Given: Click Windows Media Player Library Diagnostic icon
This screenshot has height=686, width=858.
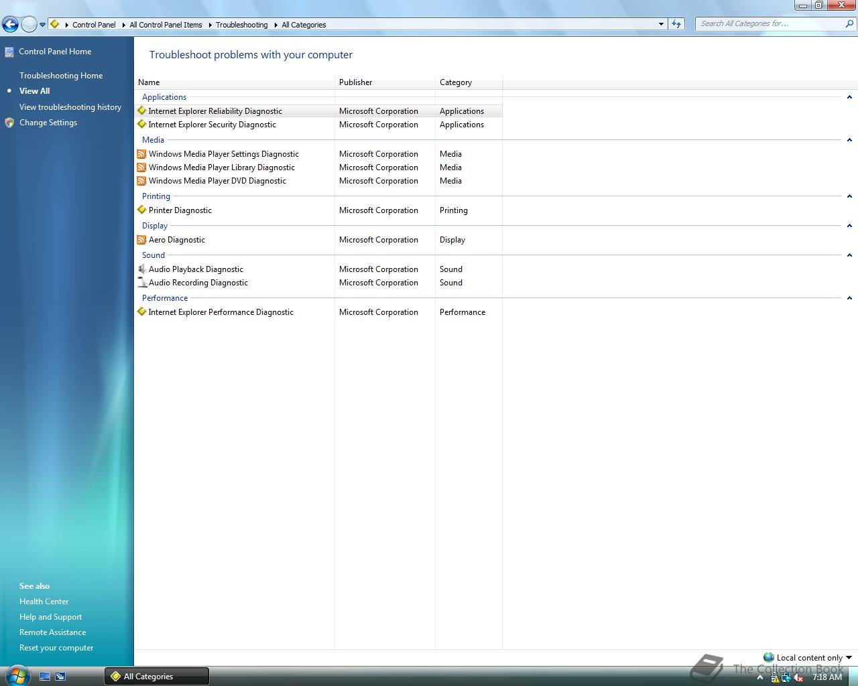Looking at the screenshot, I should pyautogui.click(x=141, y=167).
